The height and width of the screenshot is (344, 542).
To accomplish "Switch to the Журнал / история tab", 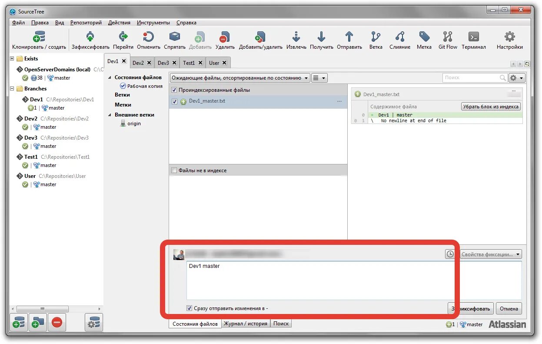I will coord(246,324).
